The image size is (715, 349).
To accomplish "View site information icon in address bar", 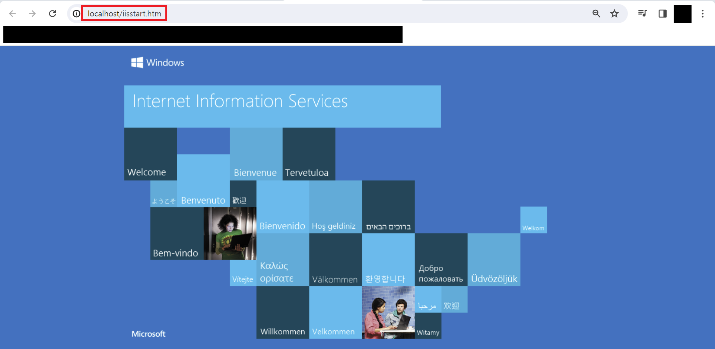I will pos(76,14).
